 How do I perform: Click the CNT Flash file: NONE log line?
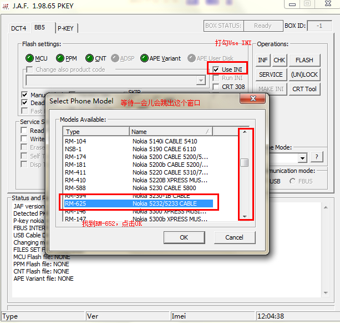[41, 271]
